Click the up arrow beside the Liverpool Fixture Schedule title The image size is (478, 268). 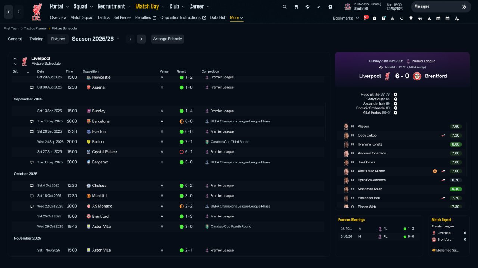(15, 58)
